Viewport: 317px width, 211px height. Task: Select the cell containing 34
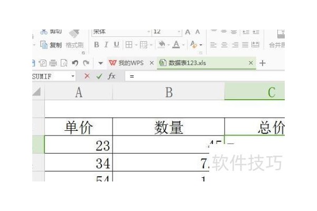click(79, 162)
